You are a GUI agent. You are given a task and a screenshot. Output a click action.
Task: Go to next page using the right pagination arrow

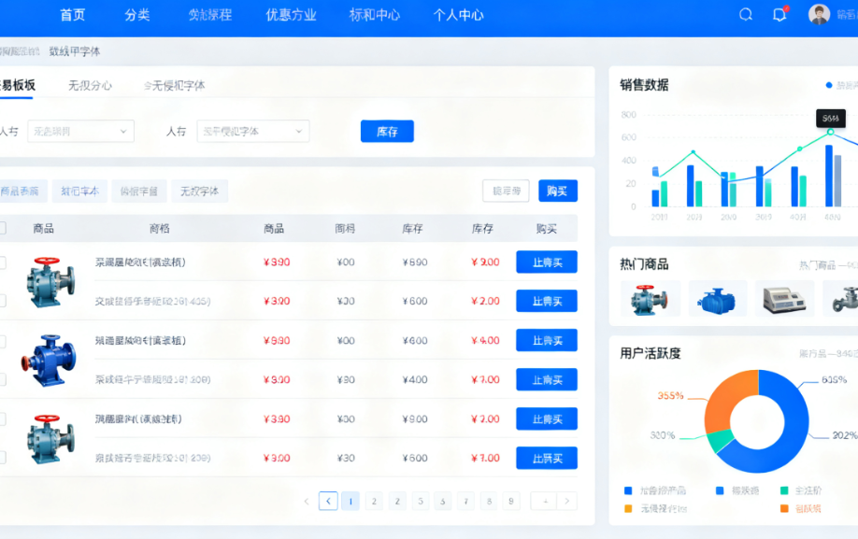click(566, 501)
